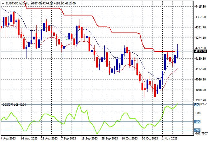This screenshot has height=142, width=208.
Task: Select the 18 Sep 2023 date label
Action: pos(90,139)
